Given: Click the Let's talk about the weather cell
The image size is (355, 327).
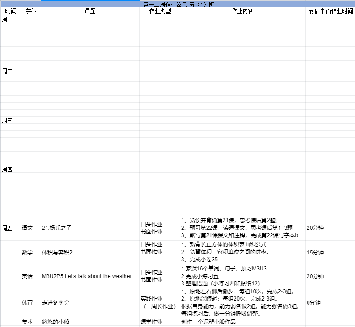Looking at the screenshot, I should (x=87, y=276).
